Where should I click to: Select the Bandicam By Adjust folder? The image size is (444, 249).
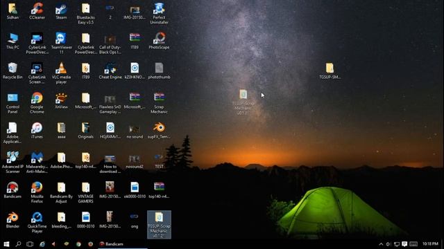click(x=61, y=192)
